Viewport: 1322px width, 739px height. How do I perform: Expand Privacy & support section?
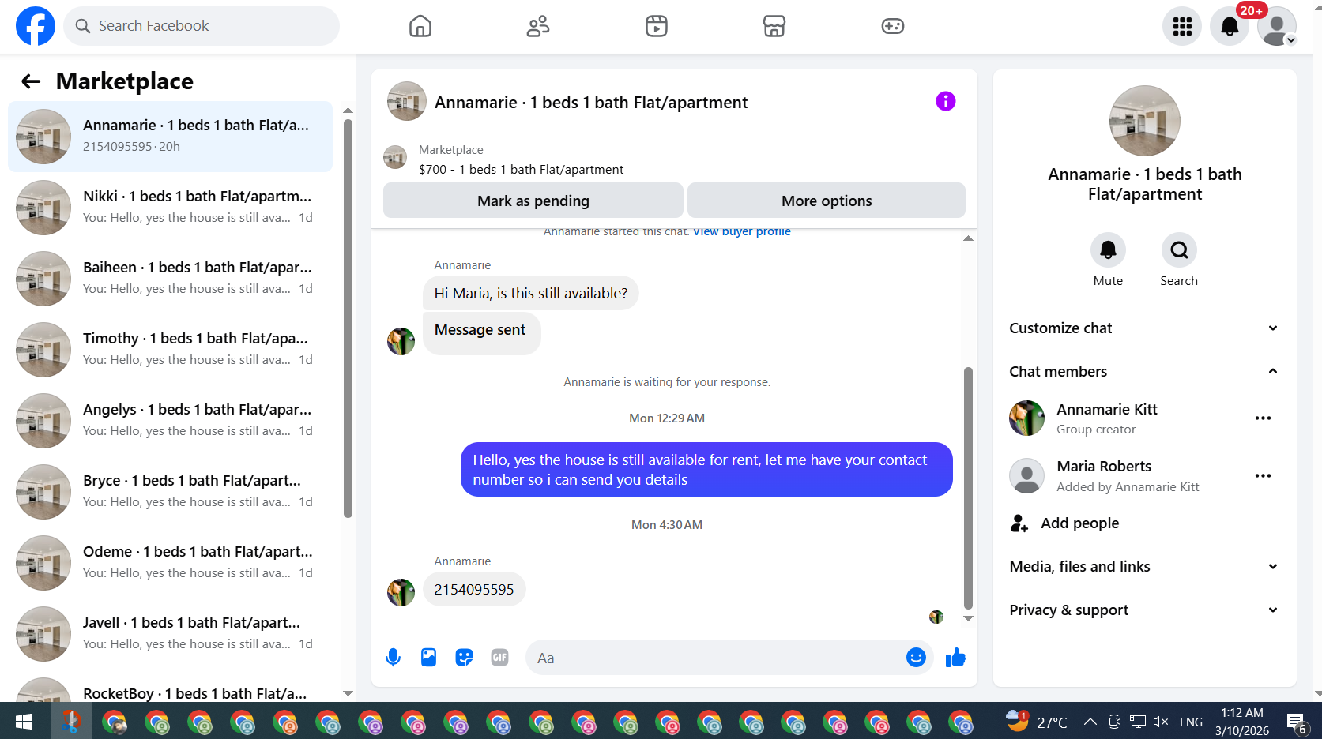pyautogui.click(x=1144, y=610)
